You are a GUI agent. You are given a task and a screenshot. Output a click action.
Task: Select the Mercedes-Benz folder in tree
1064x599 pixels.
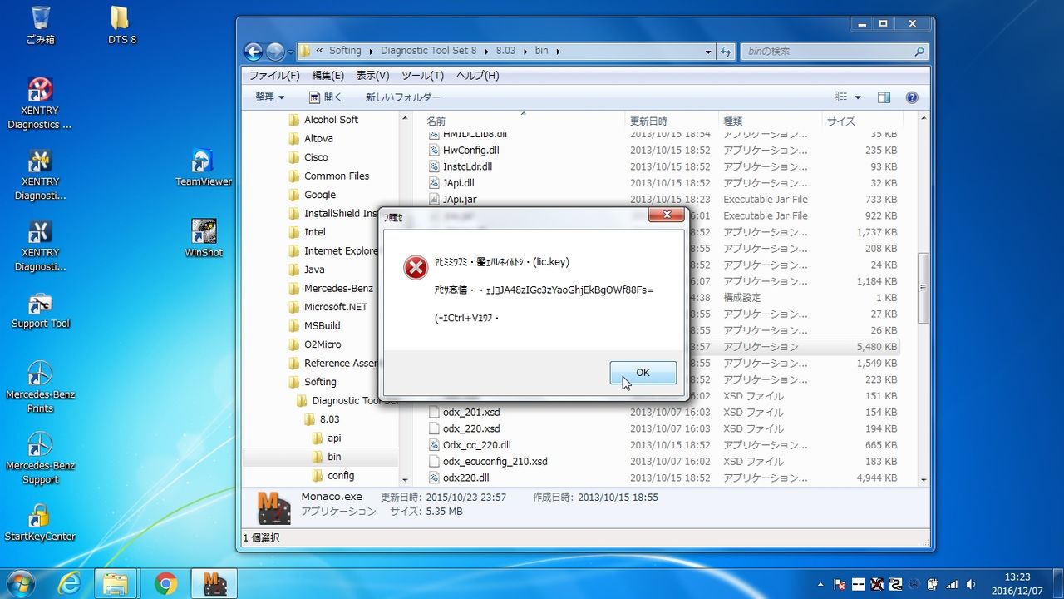338,289
